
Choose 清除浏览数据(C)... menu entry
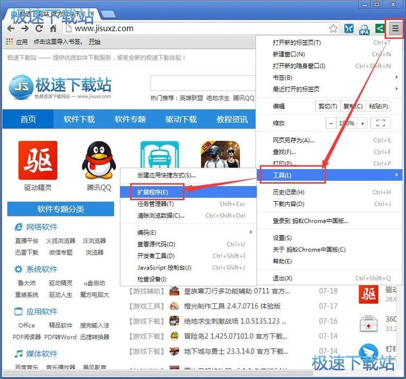coord(188,215)
